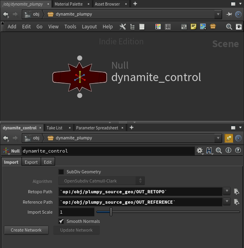Enable the SubDiv Geometry checkbox
244x248 pixels.
(x=61, y=172)
